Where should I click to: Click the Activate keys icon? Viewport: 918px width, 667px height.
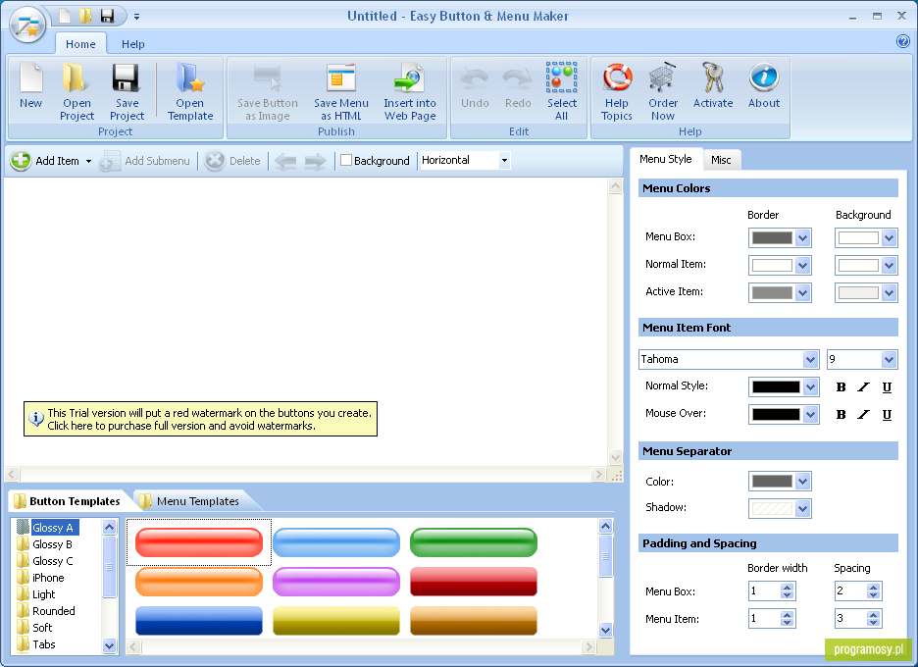(713, 77)
